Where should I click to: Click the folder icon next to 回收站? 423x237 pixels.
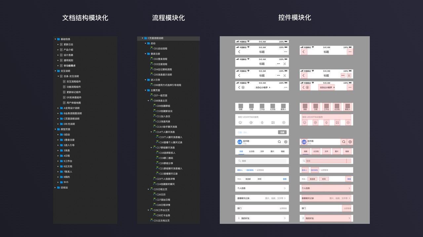[x=58, y=188]
